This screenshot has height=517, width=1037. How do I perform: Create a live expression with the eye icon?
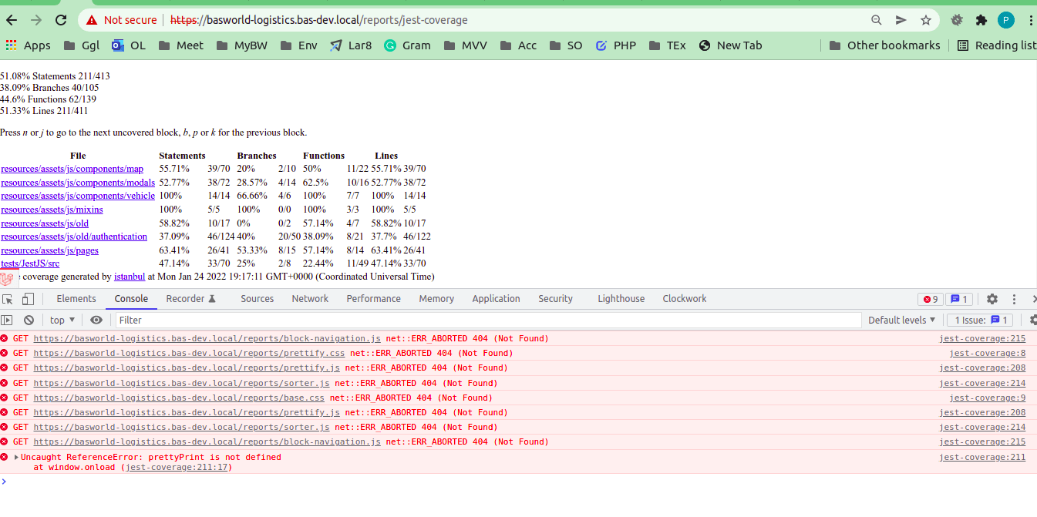96,319
